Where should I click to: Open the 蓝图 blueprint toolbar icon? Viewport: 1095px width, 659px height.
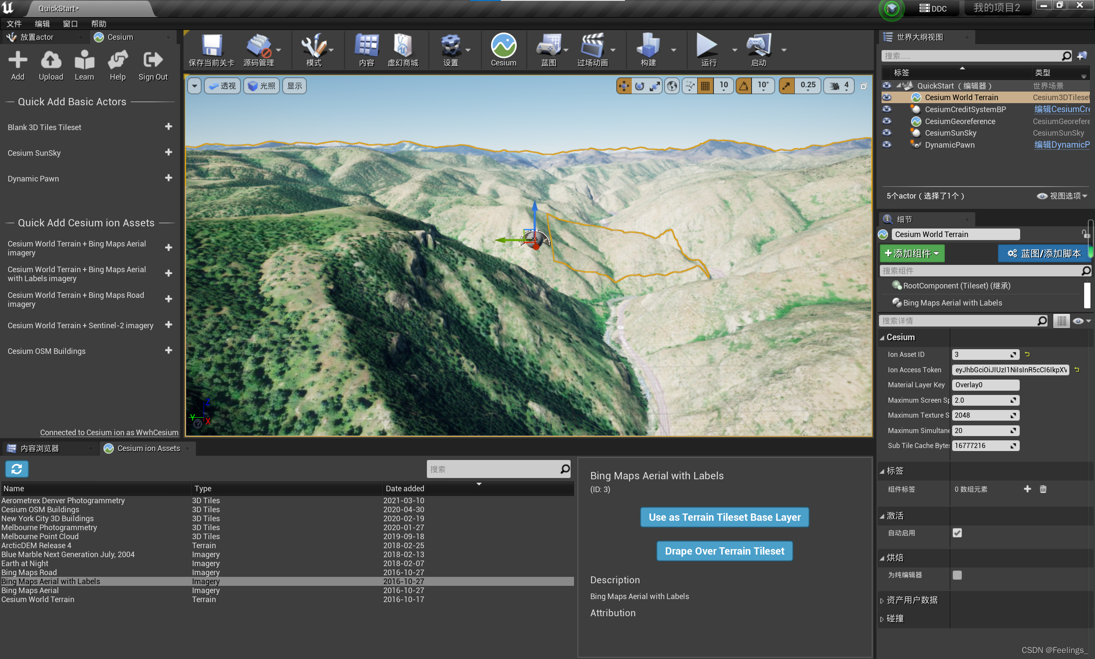coord(548,46)
